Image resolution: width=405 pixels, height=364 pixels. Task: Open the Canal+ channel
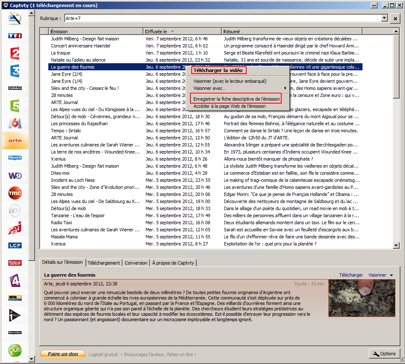(x=15, y=88)
